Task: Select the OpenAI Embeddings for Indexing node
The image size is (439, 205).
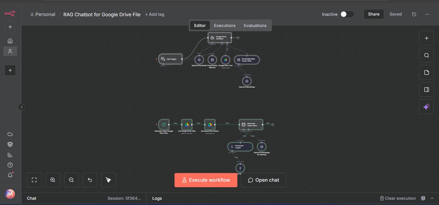Action: pos(262,147)
